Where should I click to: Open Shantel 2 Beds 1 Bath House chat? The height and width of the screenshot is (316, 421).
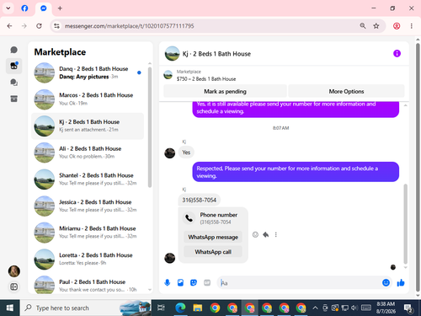88,179
